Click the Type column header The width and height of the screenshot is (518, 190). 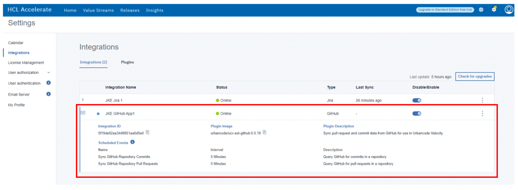pyautogui.click(x=331, y=87)
